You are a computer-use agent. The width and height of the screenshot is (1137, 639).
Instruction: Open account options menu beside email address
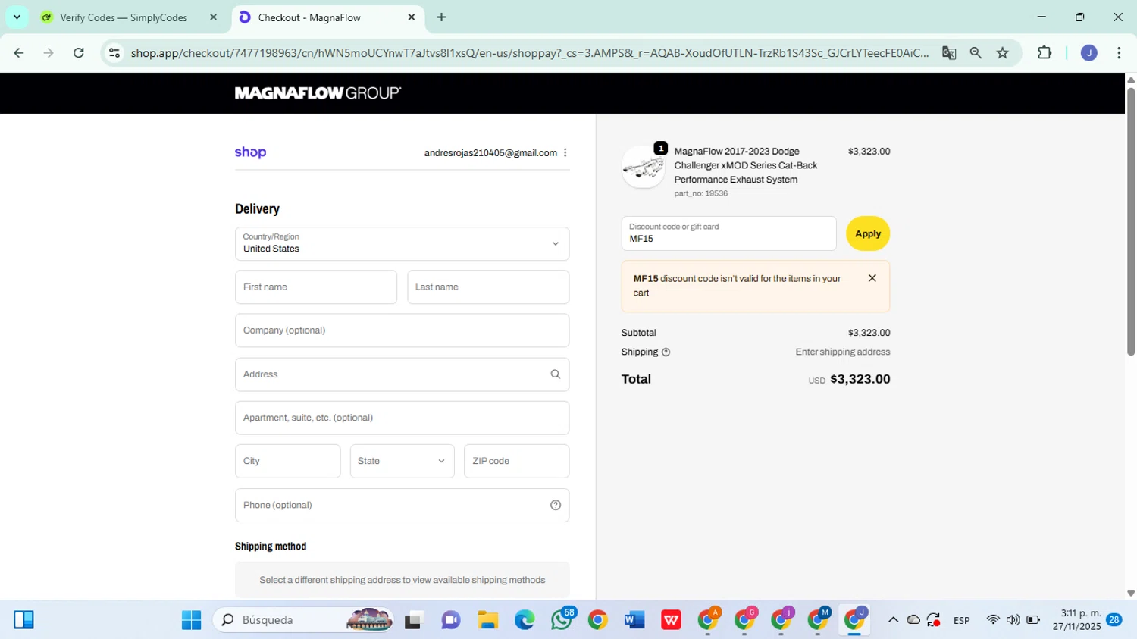coord(565,152)
